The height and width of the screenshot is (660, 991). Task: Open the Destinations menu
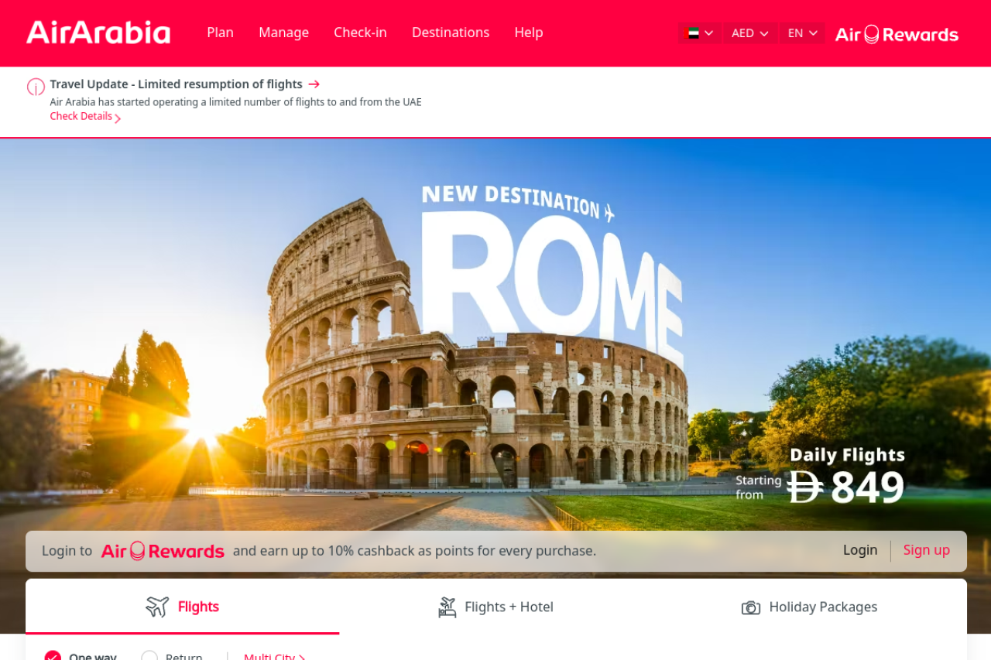[451, 32]
